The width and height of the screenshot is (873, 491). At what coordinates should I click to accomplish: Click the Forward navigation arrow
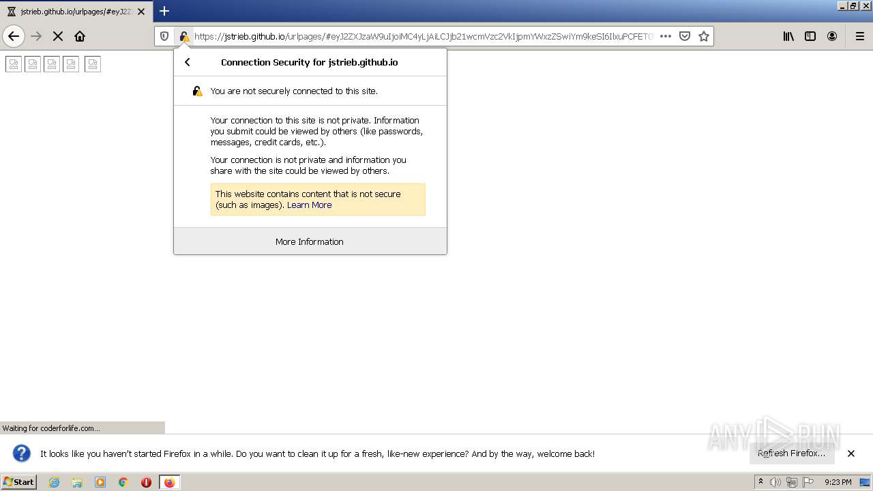36,36
